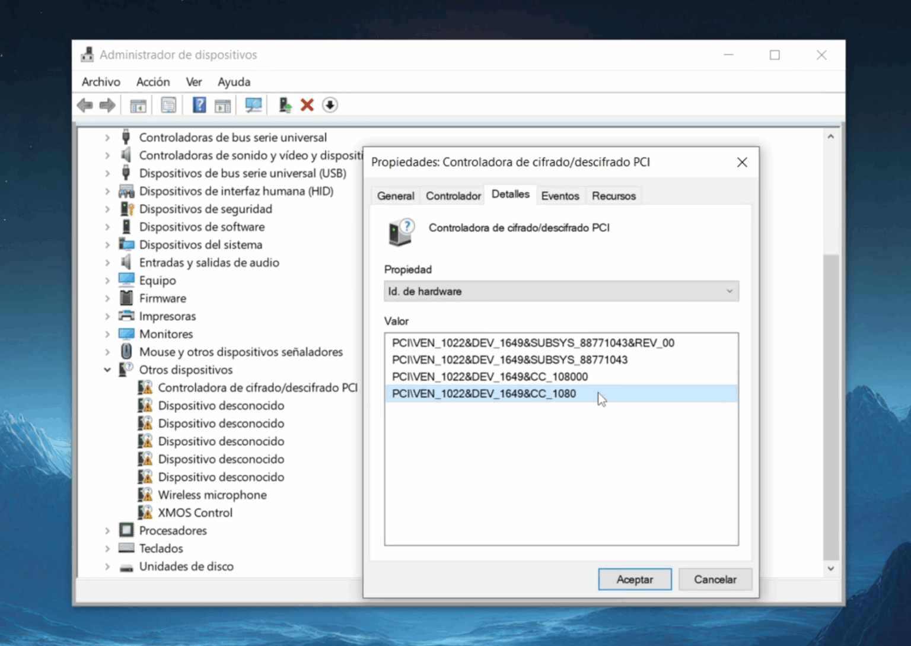This screenshot has height=646, width=911.
Task: Click the Show/Hide console tree icon
Action: pyautogui.click(x=138, y=105)
